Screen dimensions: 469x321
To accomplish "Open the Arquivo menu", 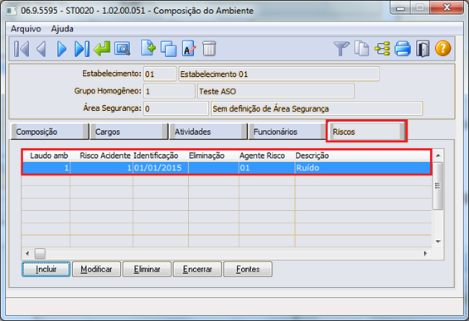I will 26,29.
